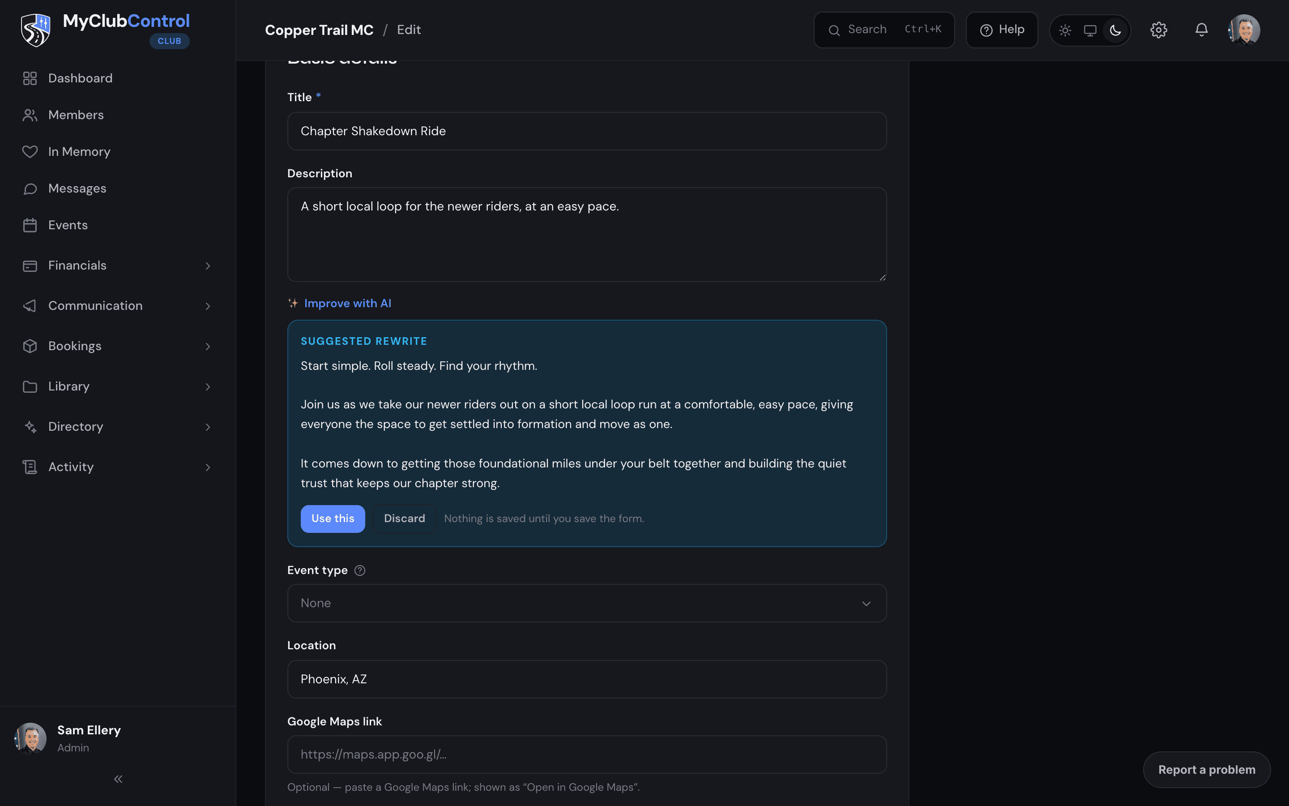The image size is (1289, 806).
Task: Open the Event type dropdown
Action: pyautogui.click(x=586, y=603)
